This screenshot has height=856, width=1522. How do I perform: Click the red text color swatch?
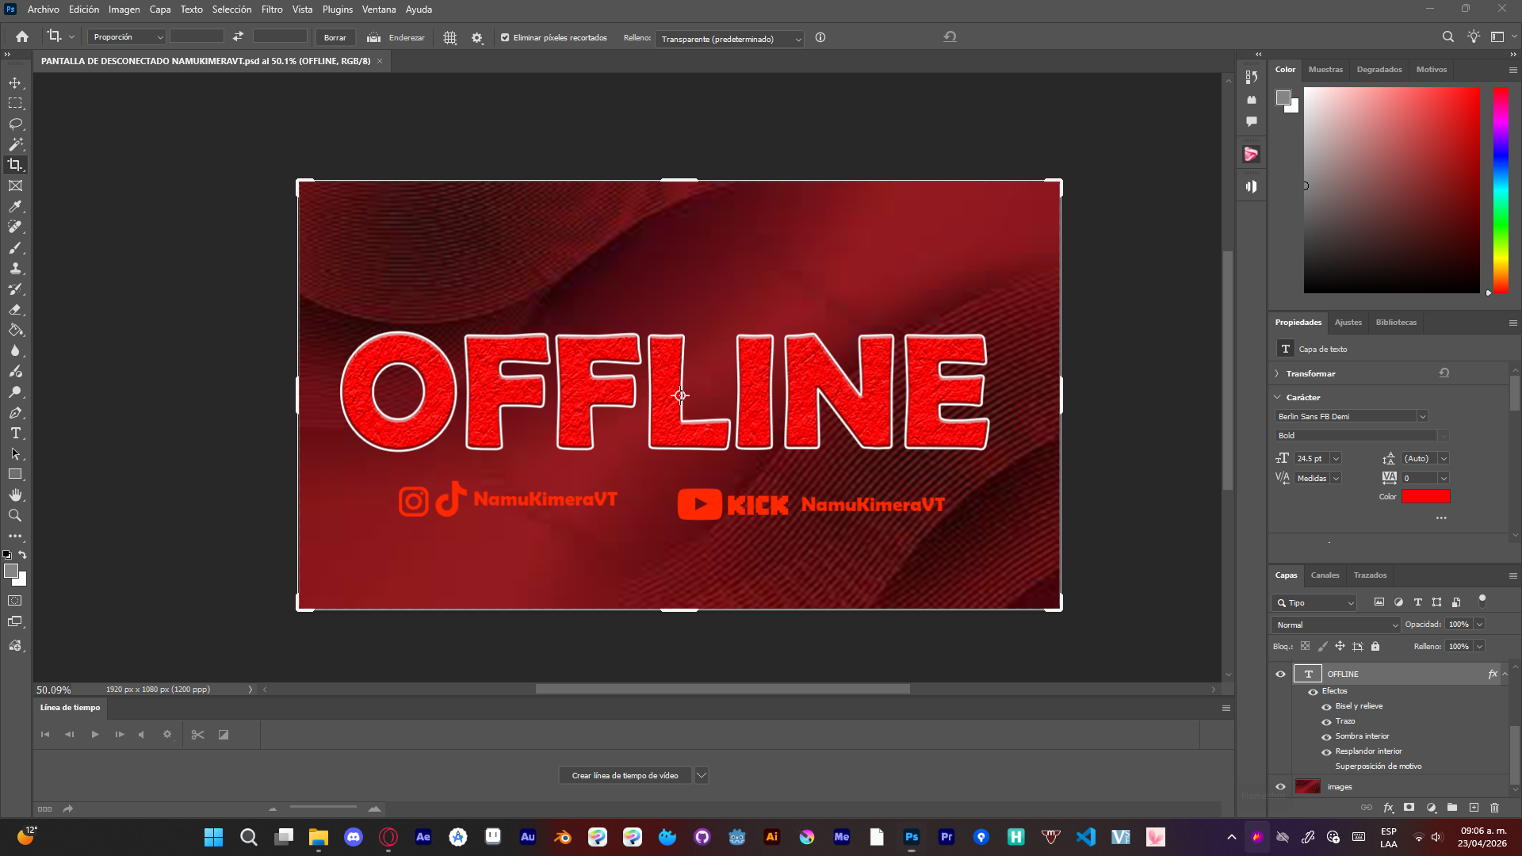[1425, 496]
